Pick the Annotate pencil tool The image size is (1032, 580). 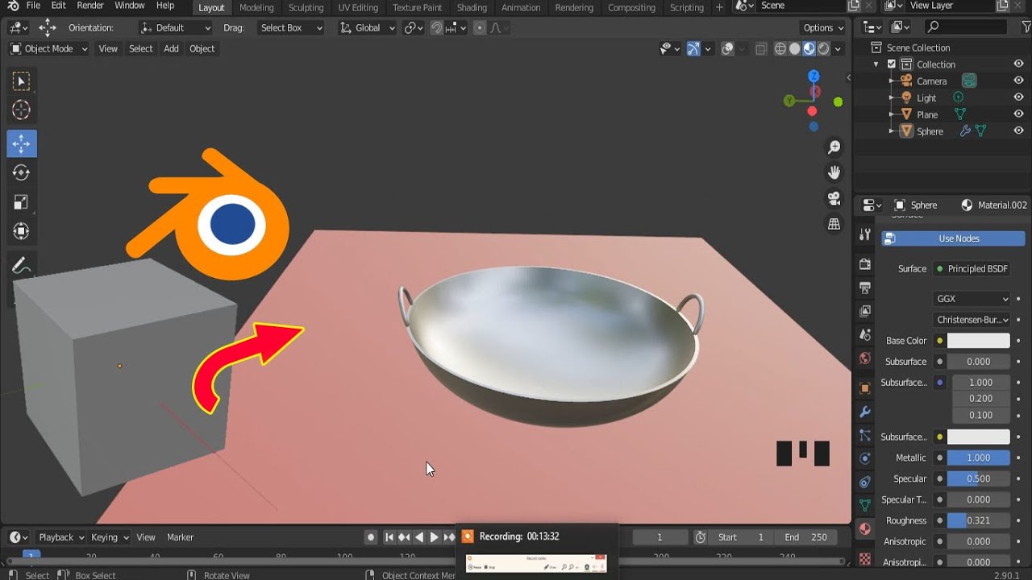pyautogui.click(x=22, y=266)
